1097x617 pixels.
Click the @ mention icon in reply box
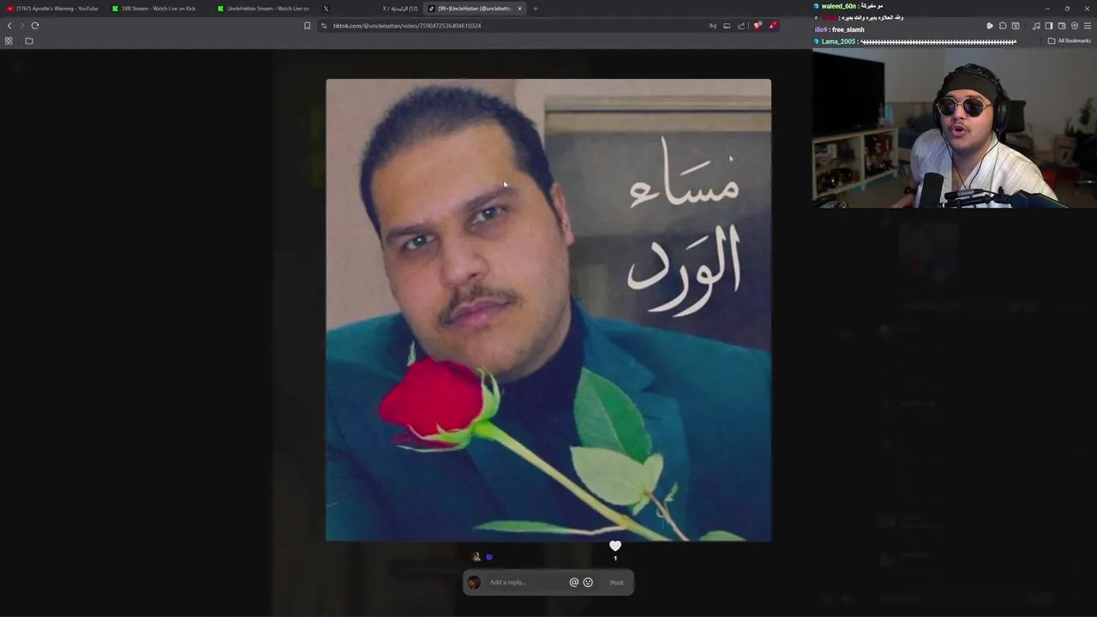574,583
